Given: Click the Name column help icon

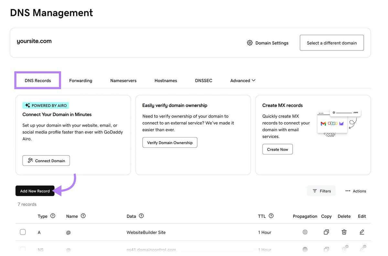Looking at the screenshot, I should (x=83, y=216).
